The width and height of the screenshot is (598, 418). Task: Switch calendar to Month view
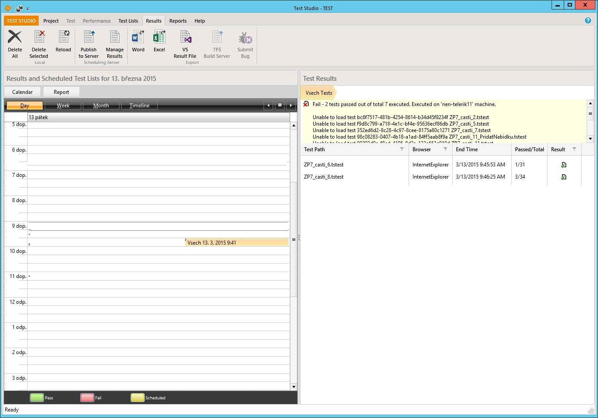tap(101, 106)
